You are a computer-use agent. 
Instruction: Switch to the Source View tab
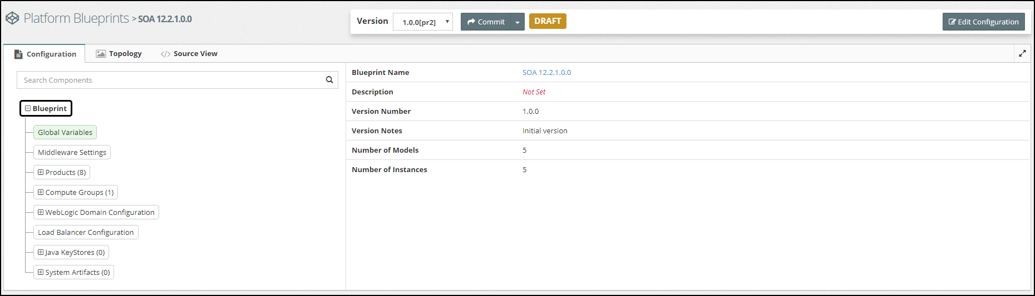click(189, 54)
